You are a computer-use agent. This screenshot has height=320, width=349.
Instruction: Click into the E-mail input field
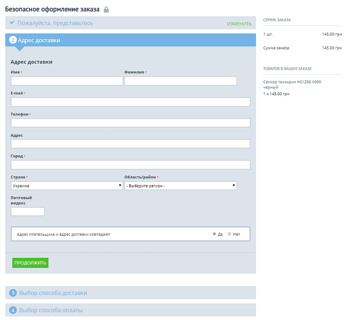[130, 102]
